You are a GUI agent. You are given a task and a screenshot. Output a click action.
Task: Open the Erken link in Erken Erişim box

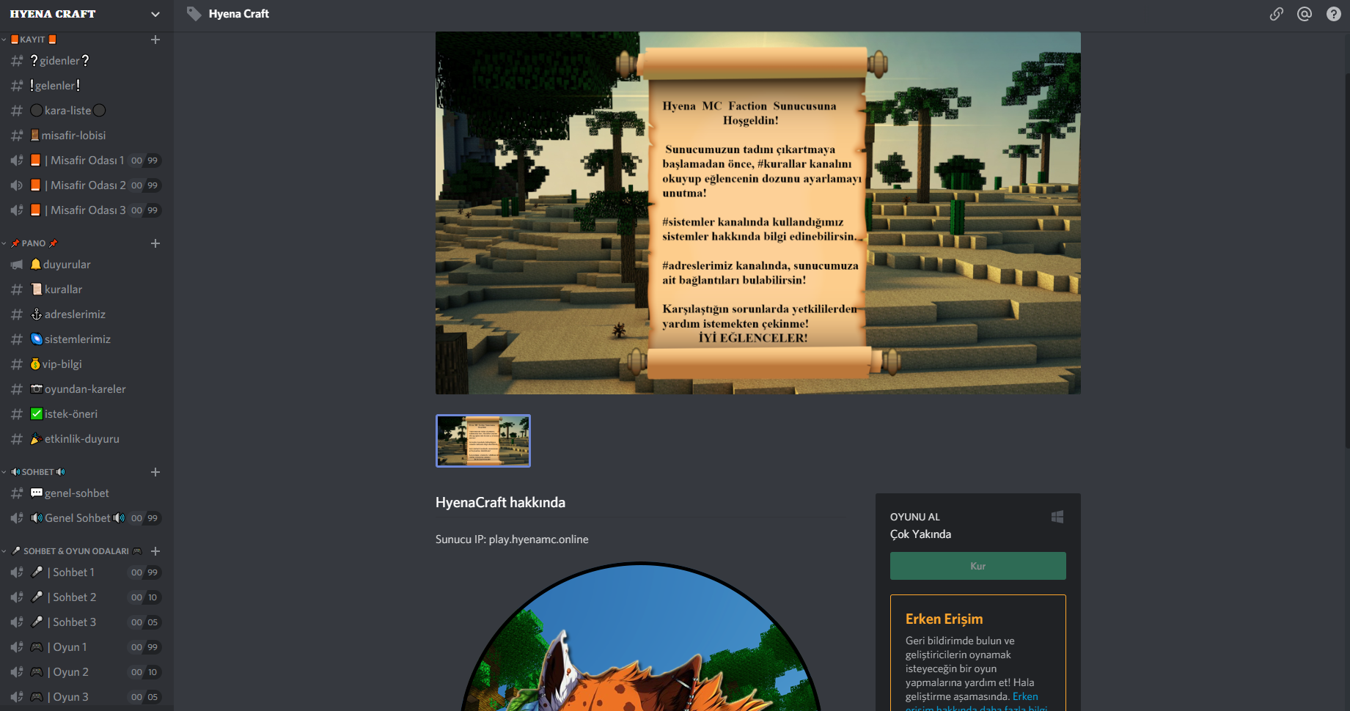(1025, 696)
